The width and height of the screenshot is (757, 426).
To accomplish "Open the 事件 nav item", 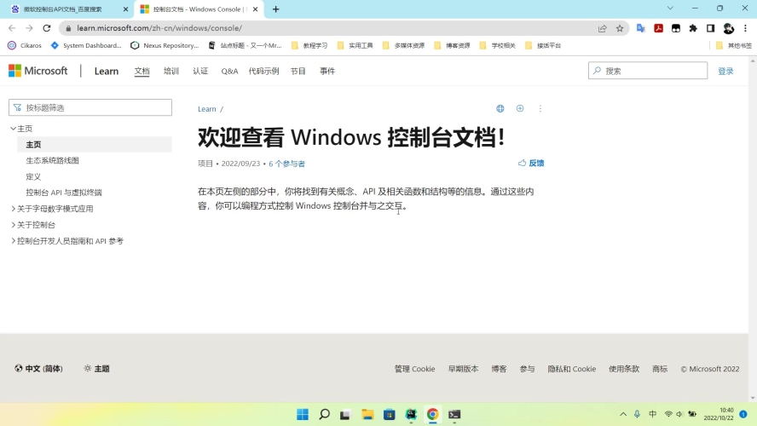I will point(327,72).
